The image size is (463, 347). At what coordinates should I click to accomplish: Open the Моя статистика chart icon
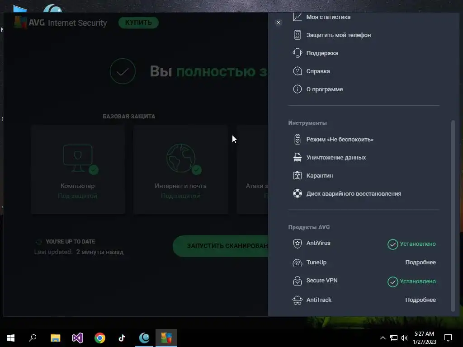[x=298, y=17]
